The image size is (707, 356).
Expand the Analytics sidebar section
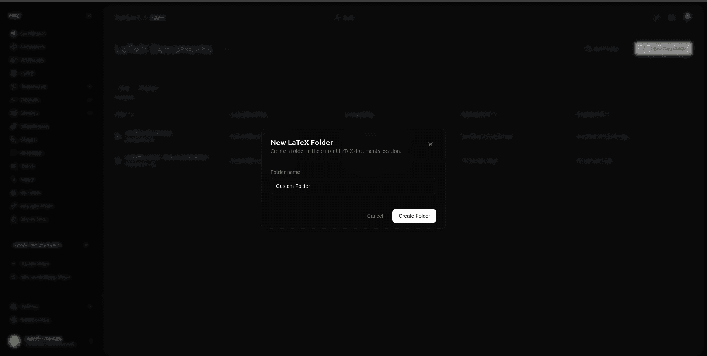90,100
